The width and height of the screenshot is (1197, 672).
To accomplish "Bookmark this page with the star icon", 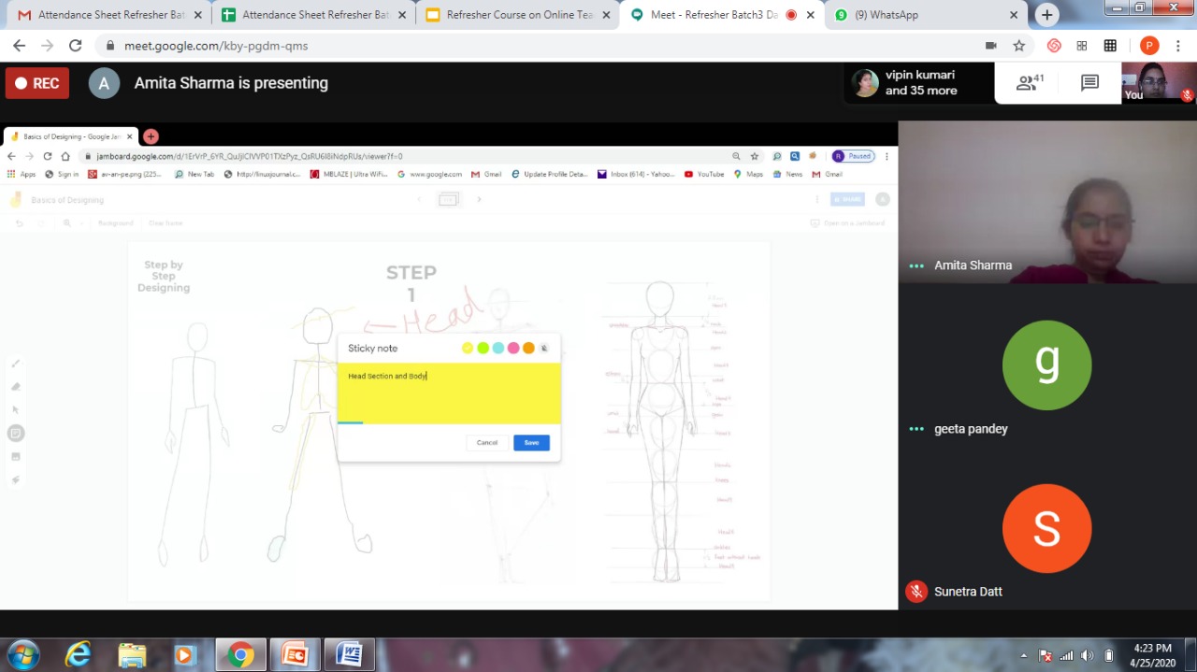I will pyautogui.click(x=1019, y=46).
